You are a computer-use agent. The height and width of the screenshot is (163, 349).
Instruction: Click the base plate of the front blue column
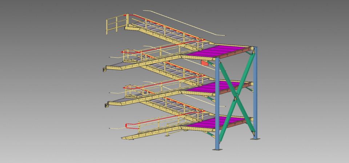[217, 149]
